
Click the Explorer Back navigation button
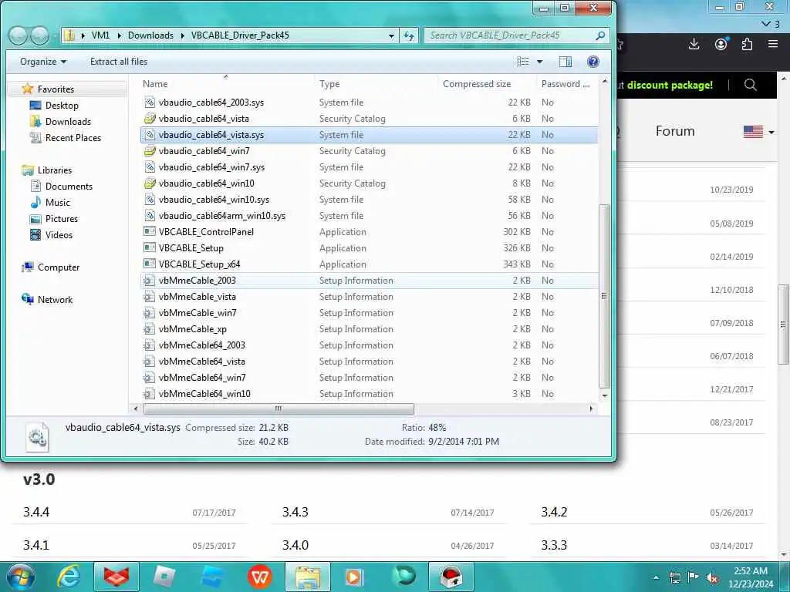(x=19, y=35)
